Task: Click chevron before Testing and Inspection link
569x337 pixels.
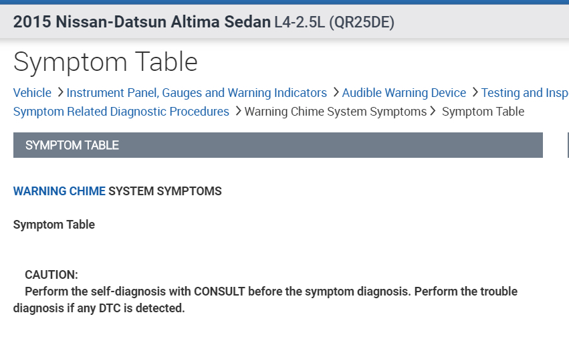Action: (475, 93)
